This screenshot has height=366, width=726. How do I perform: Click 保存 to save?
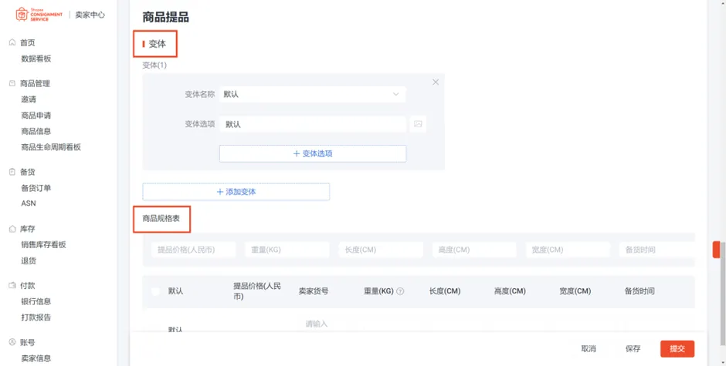point(633,349)
